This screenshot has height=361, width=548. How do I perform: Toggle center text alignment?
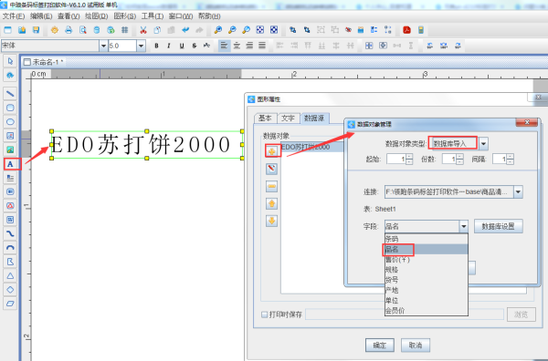point(237,46)
